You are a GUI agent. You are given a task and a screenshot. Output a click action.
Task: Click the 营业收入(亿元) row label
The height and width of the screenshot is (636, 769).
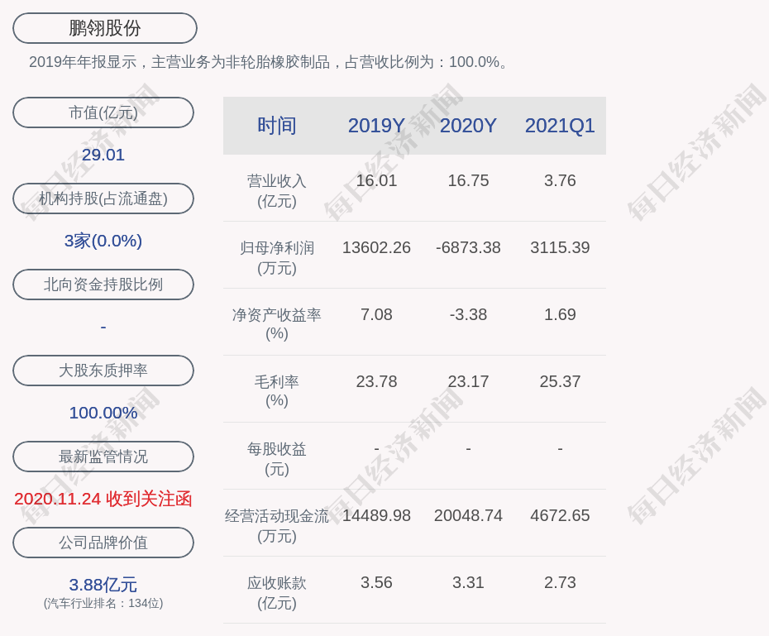tap(277, 191)
